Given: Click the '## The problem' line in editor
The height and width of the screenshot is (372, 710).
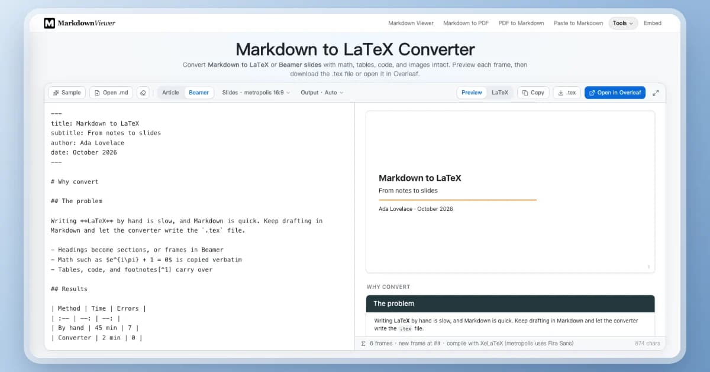Looking at the screenshot, I should point(76,201).
